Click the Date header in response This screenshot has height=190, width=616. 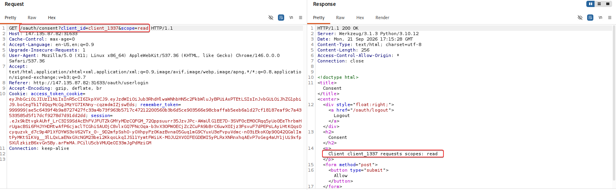(x=365, y=39)
